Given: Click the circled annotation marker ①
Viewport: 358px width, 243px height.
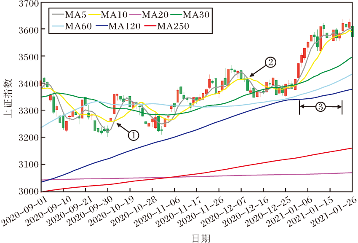Looking at the screenshot, I should pos(133,135).
